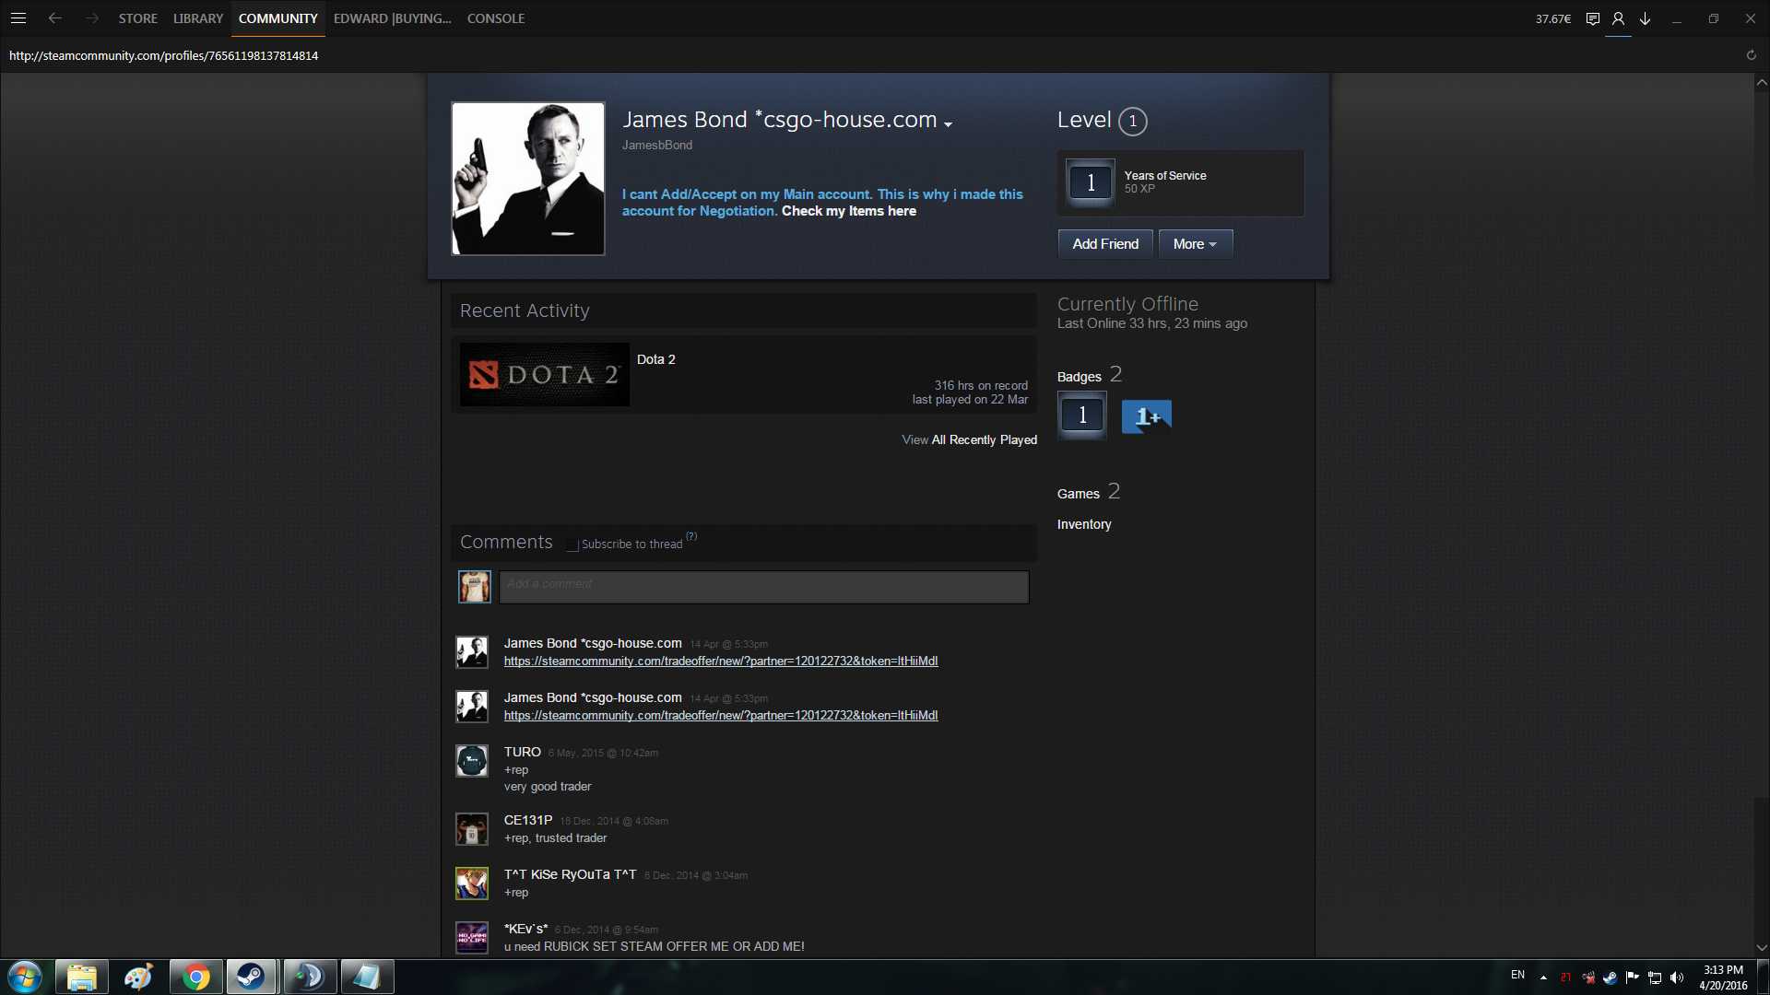The height and width of the screenshot is (995, 1770).
Task: Click the Add Friend button
Action: pyautogui.click(x=1104, y=244)
